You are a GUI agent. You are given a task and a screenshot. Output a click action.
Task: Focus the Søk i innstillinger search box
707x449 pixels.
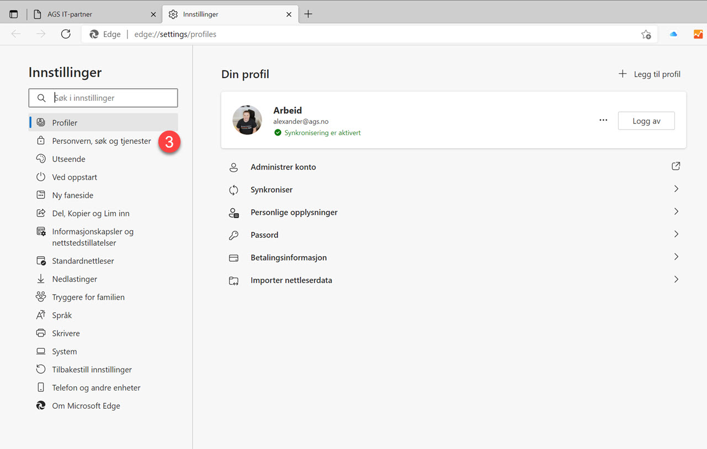coord(103,98)
